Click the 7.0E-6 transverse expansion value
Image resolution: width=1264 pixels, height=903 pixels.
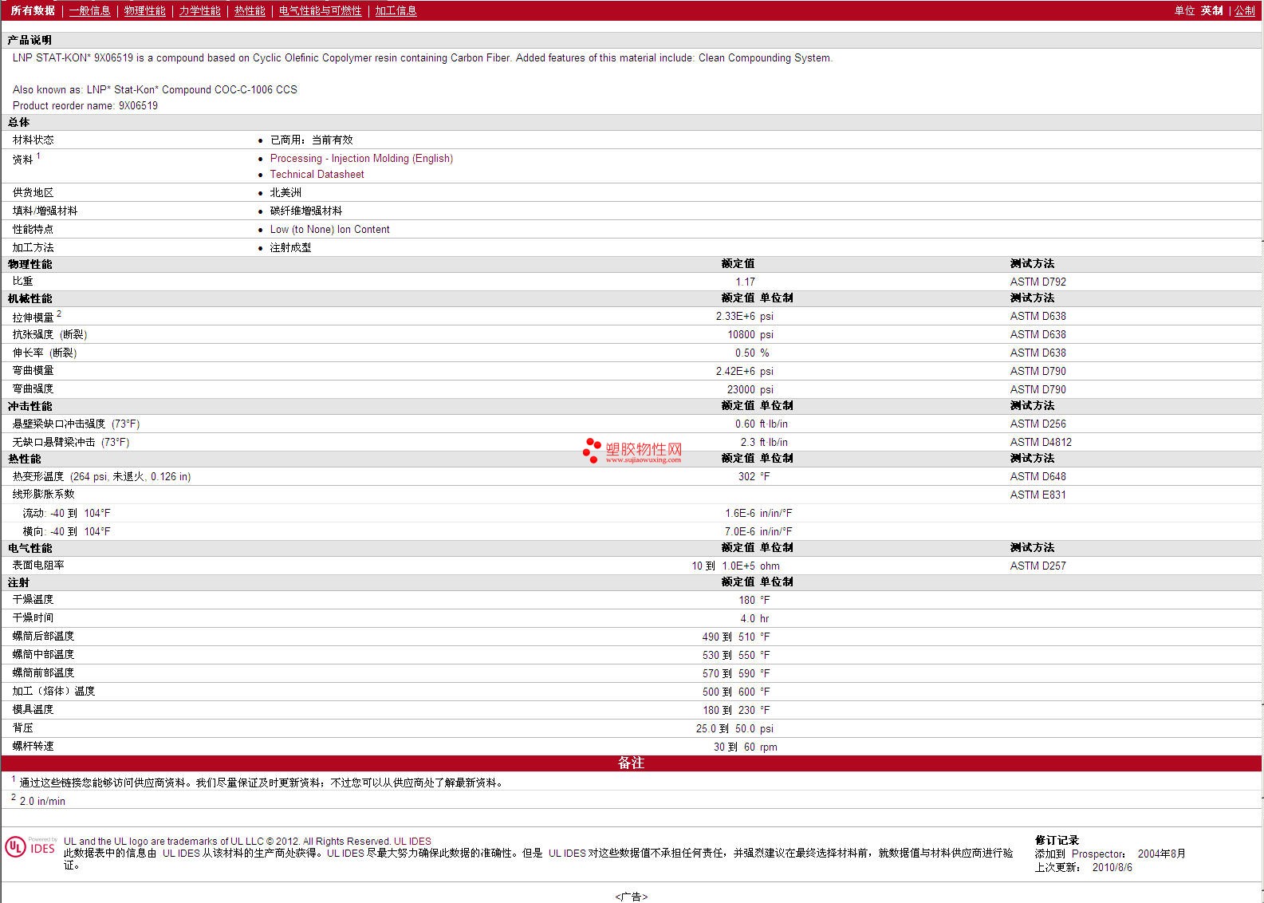[740, 531]
